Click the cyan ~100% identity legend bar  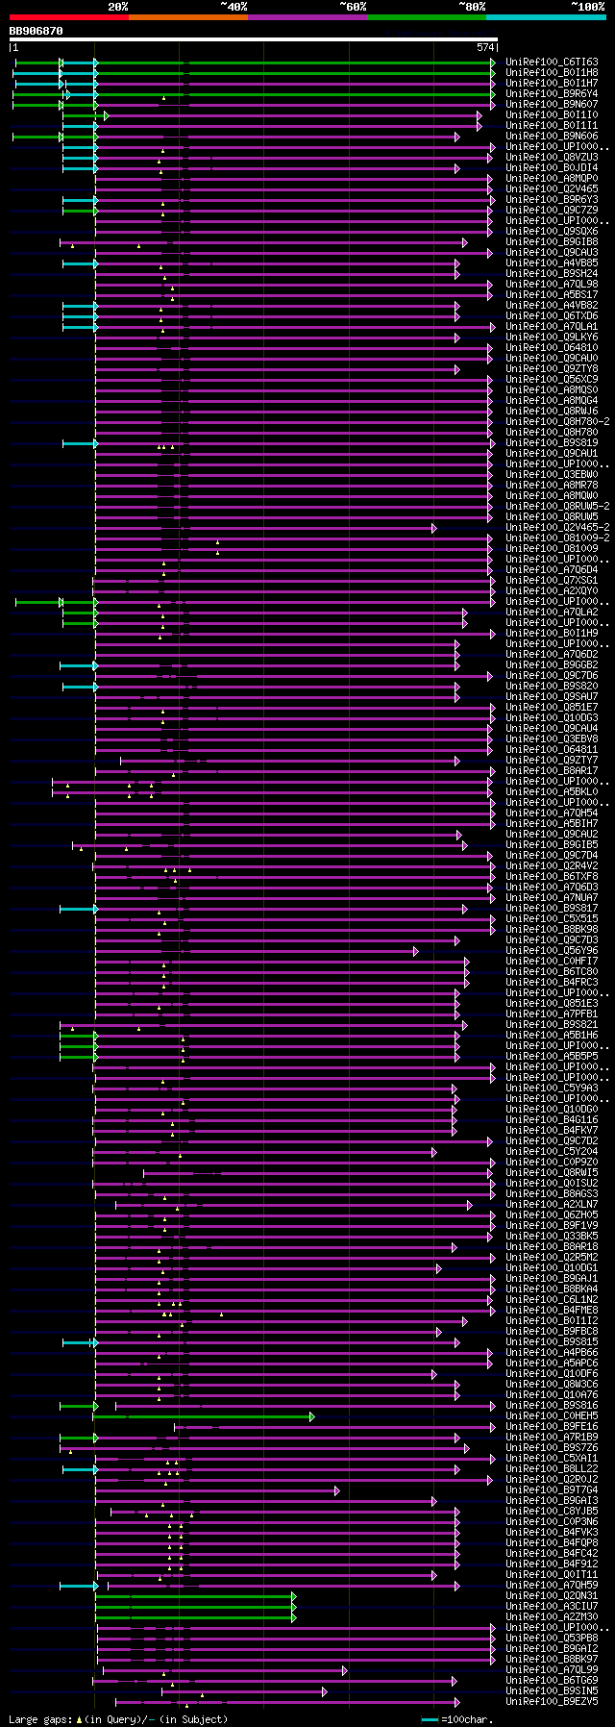pos(546,17)
